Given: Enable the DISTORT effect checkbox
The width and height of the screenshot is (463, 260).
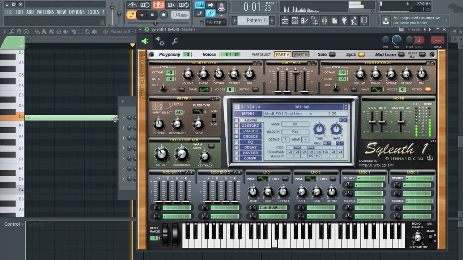Looking at the screenshot, I should [x=236, y=126].
